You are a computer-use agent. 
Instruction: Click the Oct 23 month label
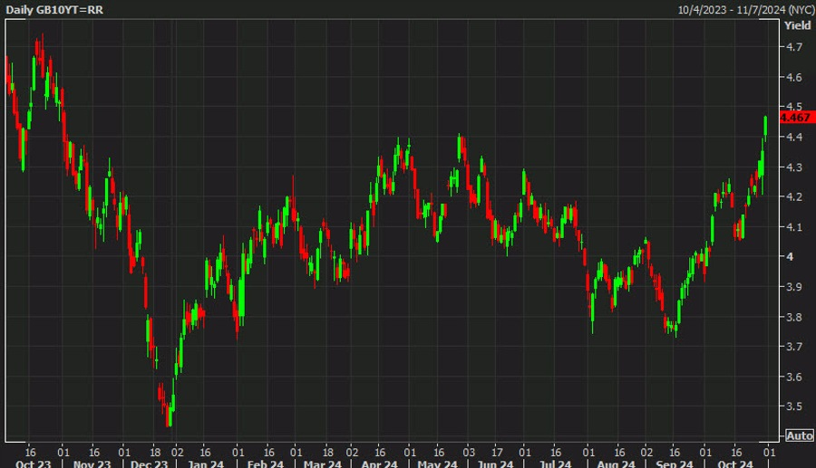[34, 463]
